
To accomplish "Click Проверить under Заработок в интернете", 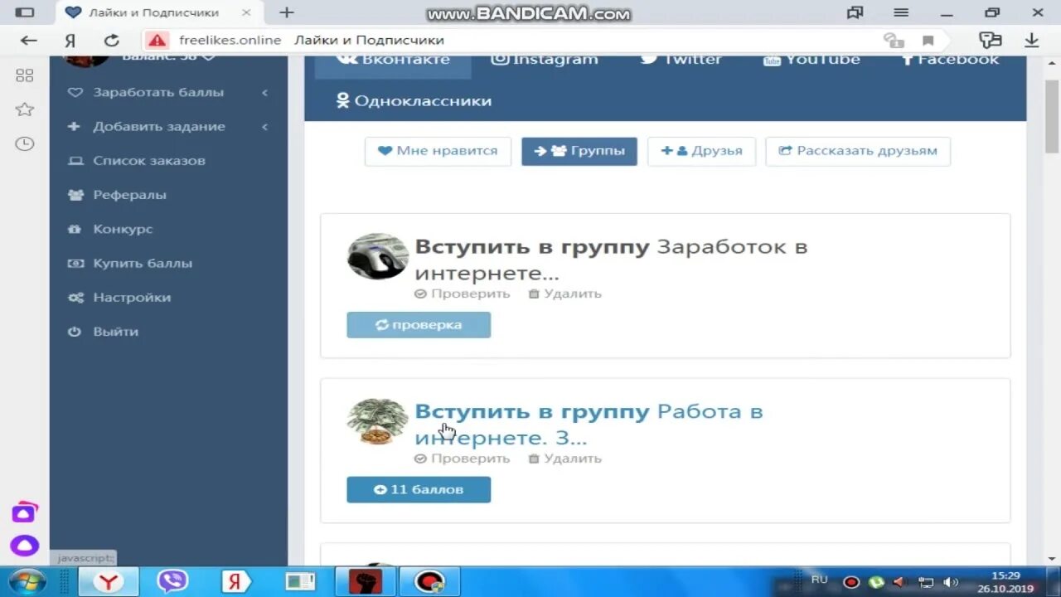I will click(463, 294).
